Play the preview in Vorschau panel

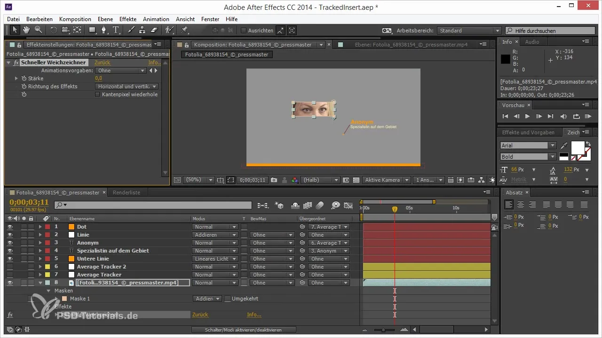pos(528,116)
